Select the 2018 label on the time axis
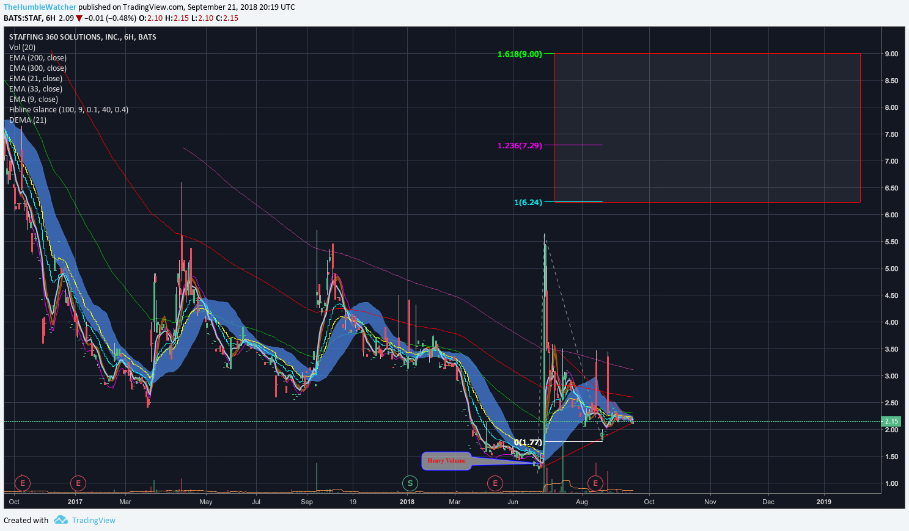Viewport: 909px width, 531px height. 407,502
